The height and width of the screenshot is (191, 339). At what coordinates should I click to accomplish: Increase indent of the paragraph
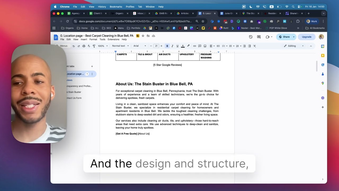click(249, 46)
